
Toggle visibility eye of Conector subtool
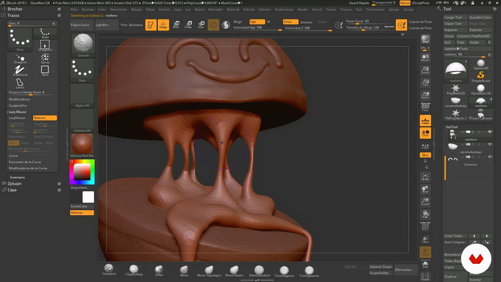tap(490, 157)
